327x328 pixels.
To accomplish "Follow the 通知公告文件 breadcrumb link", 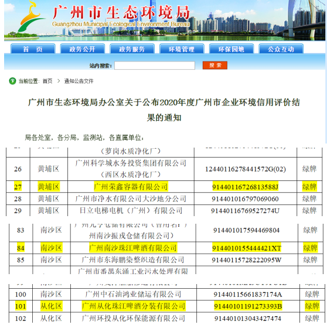I will 79,81.
